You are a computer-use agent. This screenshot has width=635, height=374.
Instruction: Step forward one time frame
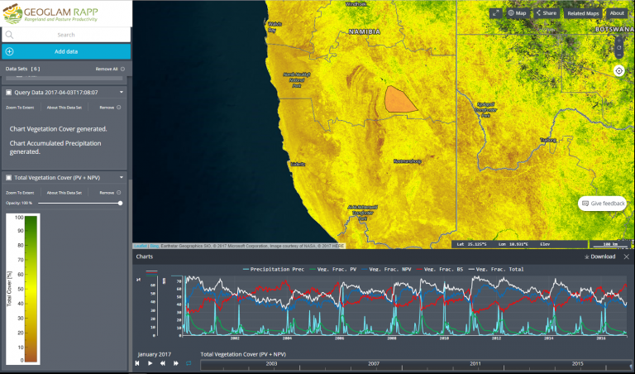coord(176,363)
